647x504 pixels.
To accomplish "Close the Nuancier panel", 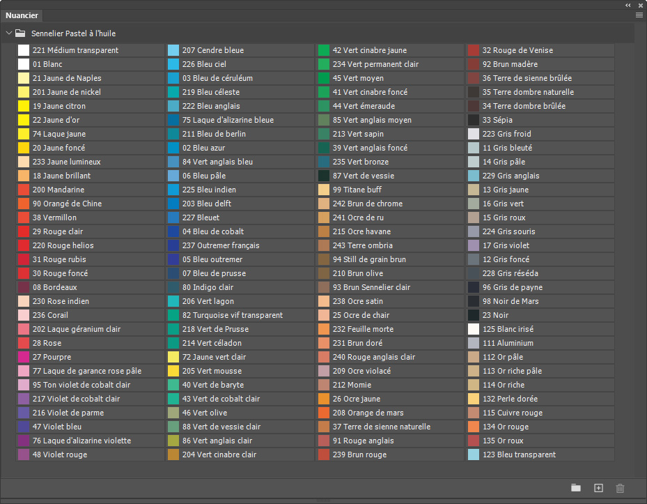I will [x=641, y=5].
